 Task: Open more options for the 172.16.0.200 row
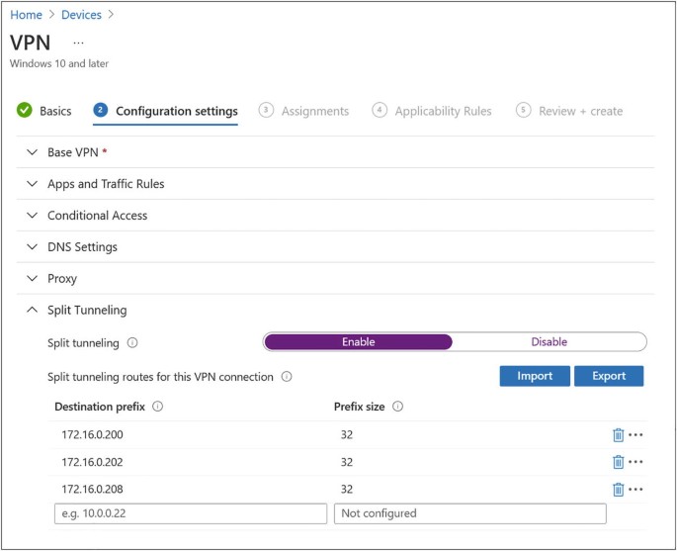[635, 434]
